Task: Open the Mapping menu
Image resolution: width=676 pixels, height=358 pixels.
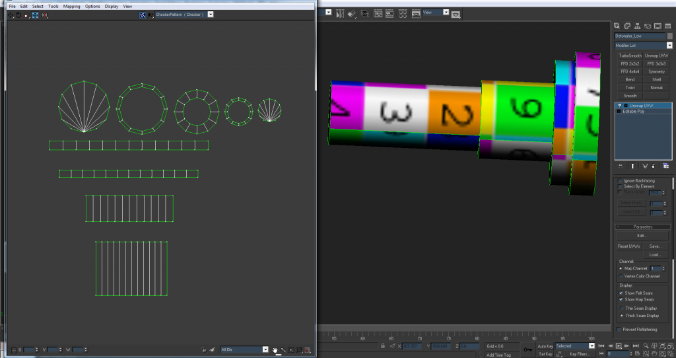Action: [x=71, y=6]
